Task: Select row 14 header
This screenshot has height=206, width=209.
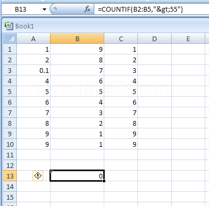Action: point(10,186)
